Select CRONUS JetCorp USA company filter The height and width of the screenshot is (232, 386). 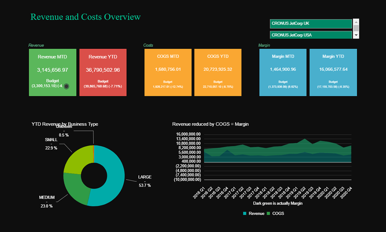point(311,35)
